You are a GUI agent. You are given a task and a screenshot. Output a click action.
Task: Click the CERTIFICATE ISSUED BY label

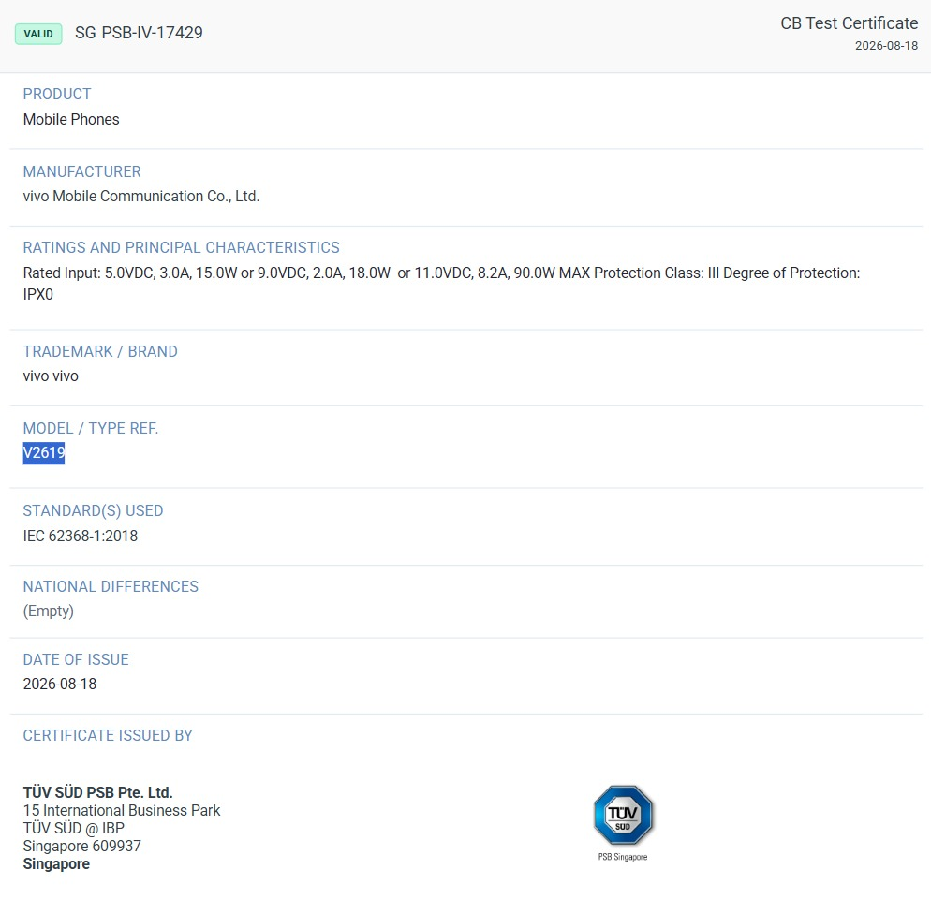[x=108, y=735]
